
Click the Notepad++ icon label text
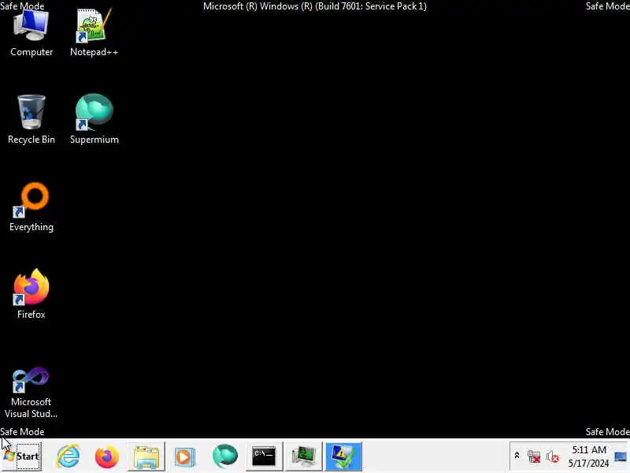[x=94, y=52]
